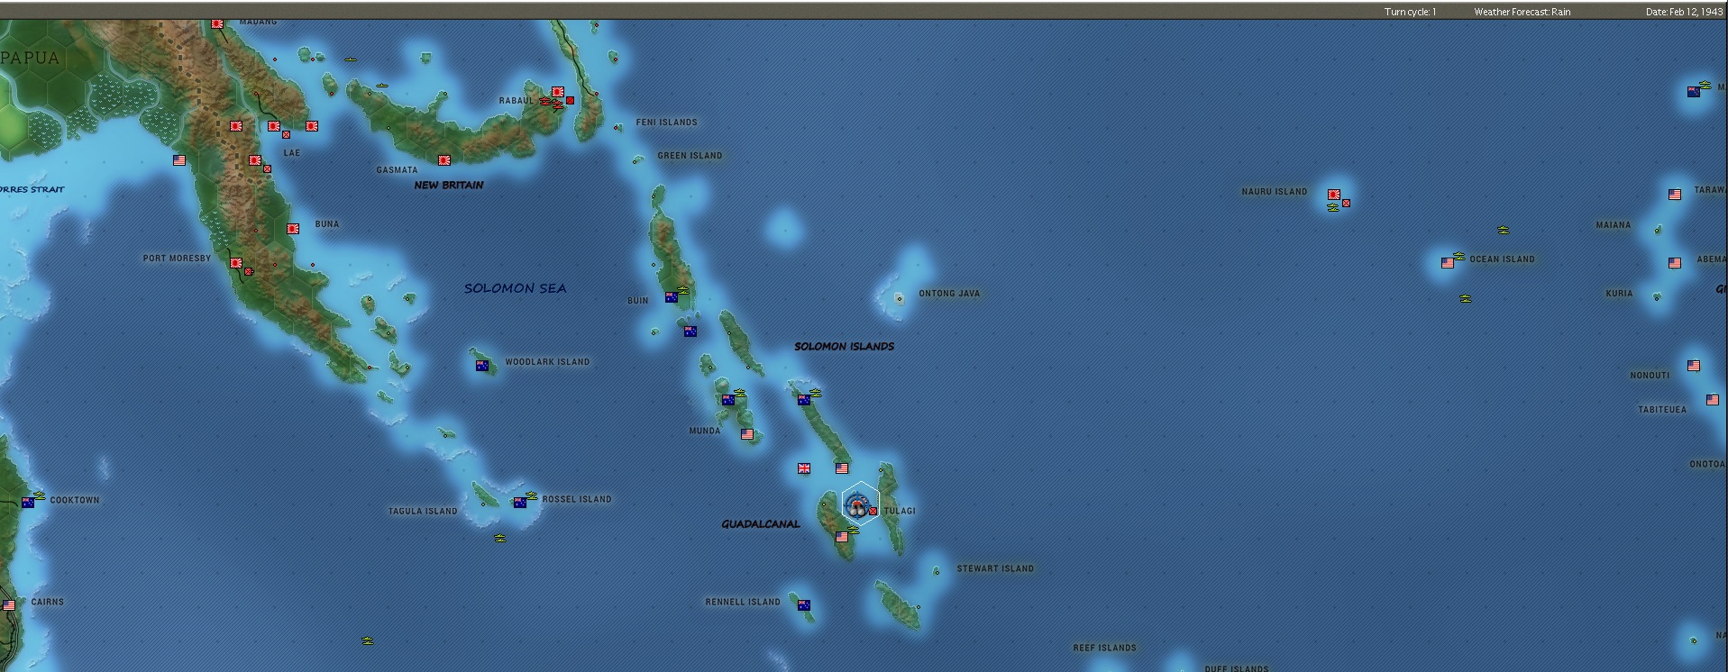Screen dimensions: 1728x672
Task: Click the LAE town label
Action: point(292,153)
